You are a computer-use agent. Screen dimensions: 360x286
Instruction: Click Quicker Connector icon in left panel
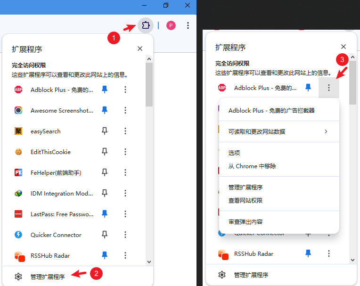[x=18, y=235]
